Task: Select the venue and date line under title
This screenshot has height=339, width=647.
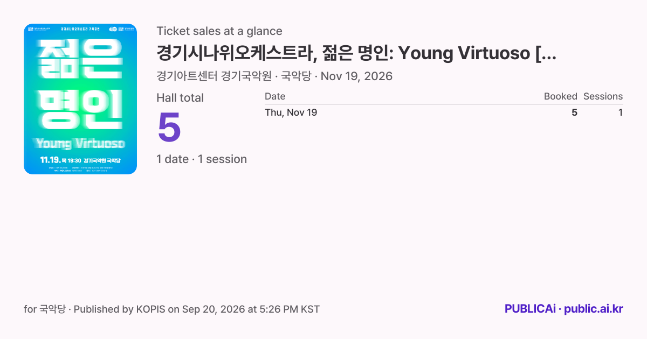Action: [274, 76]
